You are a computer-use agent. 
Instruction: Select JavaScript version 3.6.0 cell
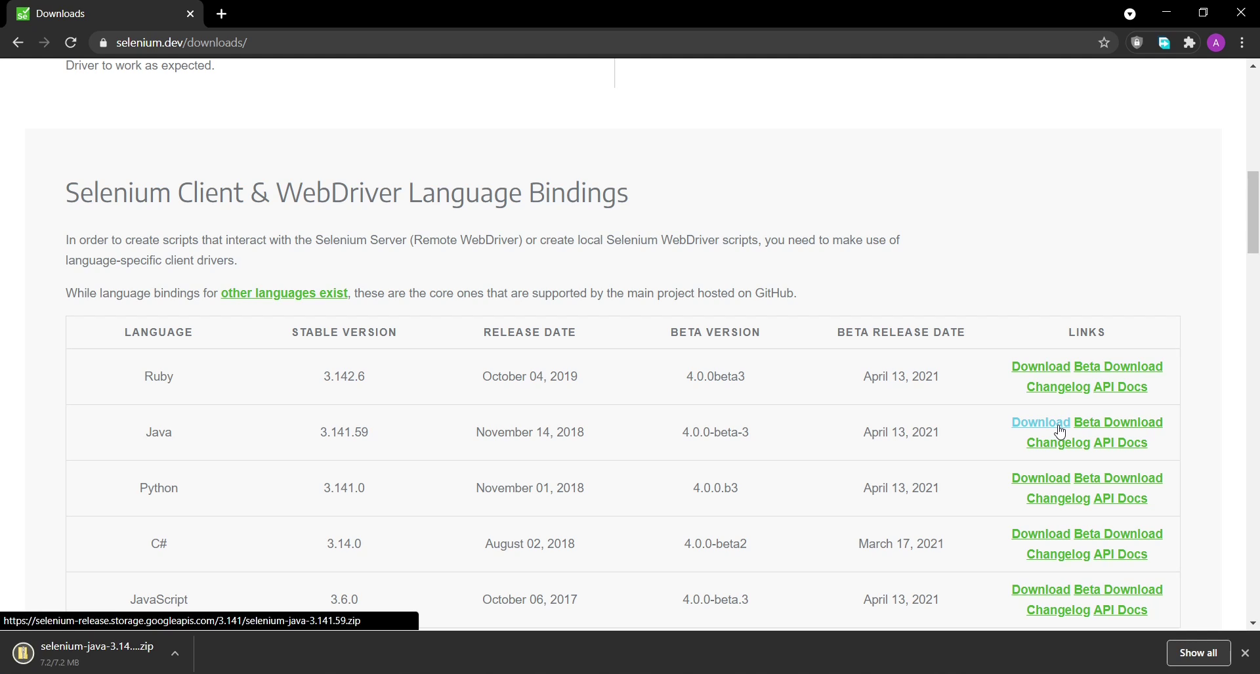344,600
